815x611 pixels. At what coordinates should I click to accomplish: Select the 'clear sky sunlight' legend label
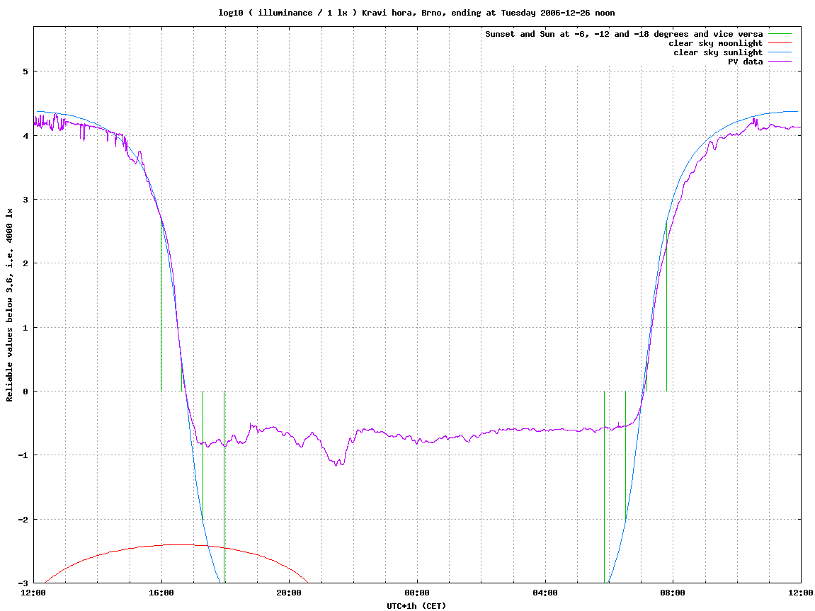point(718,52)
